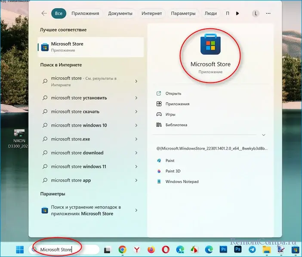302x257 pixels.
Task: Select the Все filter tab
Action: pyautogui.click(x=59, y=13)
